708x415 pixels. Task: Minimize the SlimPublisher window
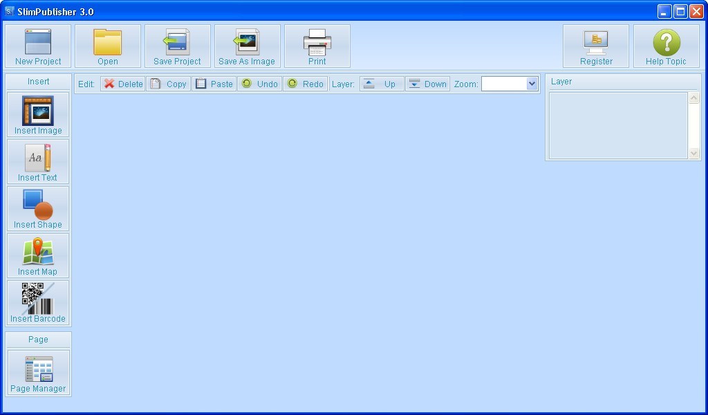(664, 11)
